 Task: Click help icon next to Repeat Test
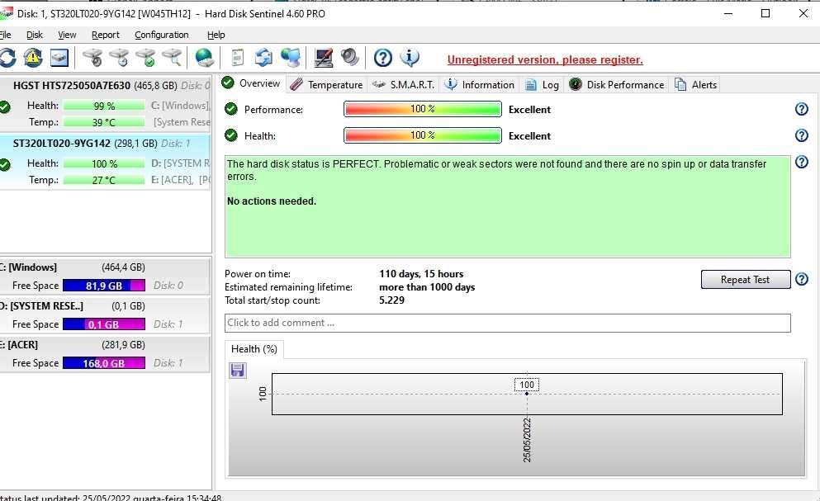pyautogui.click(x=802, y=279)
